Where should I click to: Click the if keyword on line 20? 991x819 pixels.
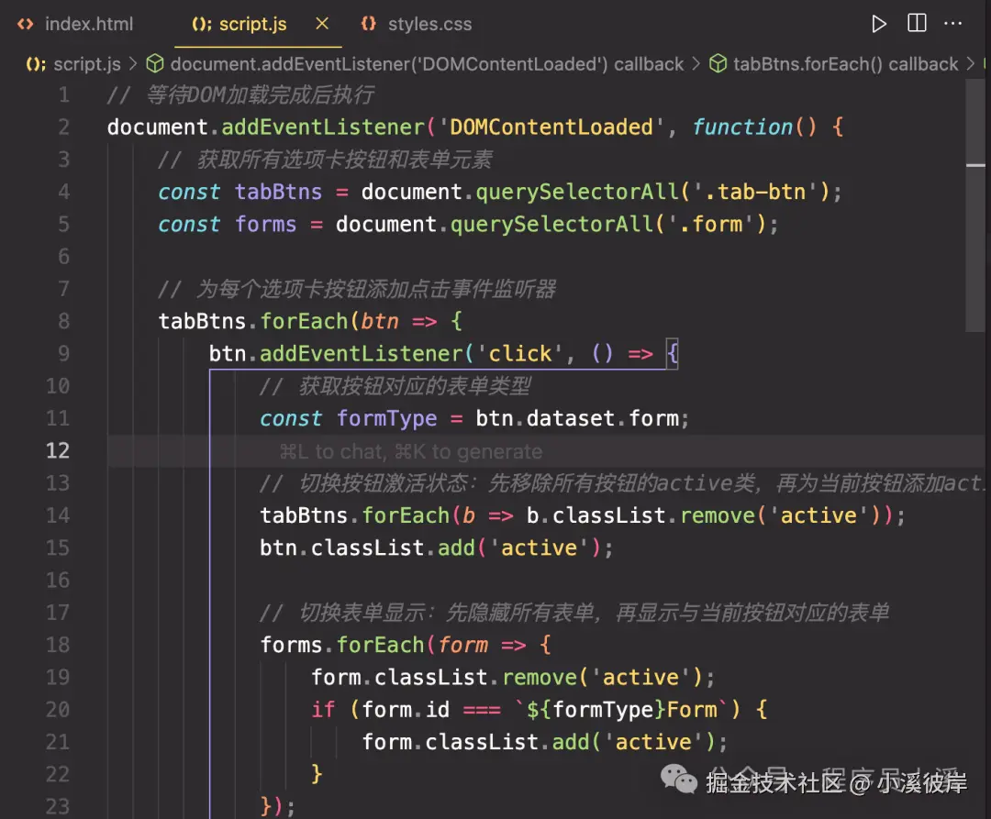pyautogui.click(x=323, y=710)
